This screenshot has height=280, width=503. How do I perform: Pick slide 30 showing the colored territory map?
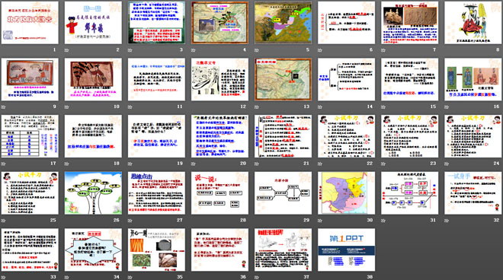pos(346,192)
